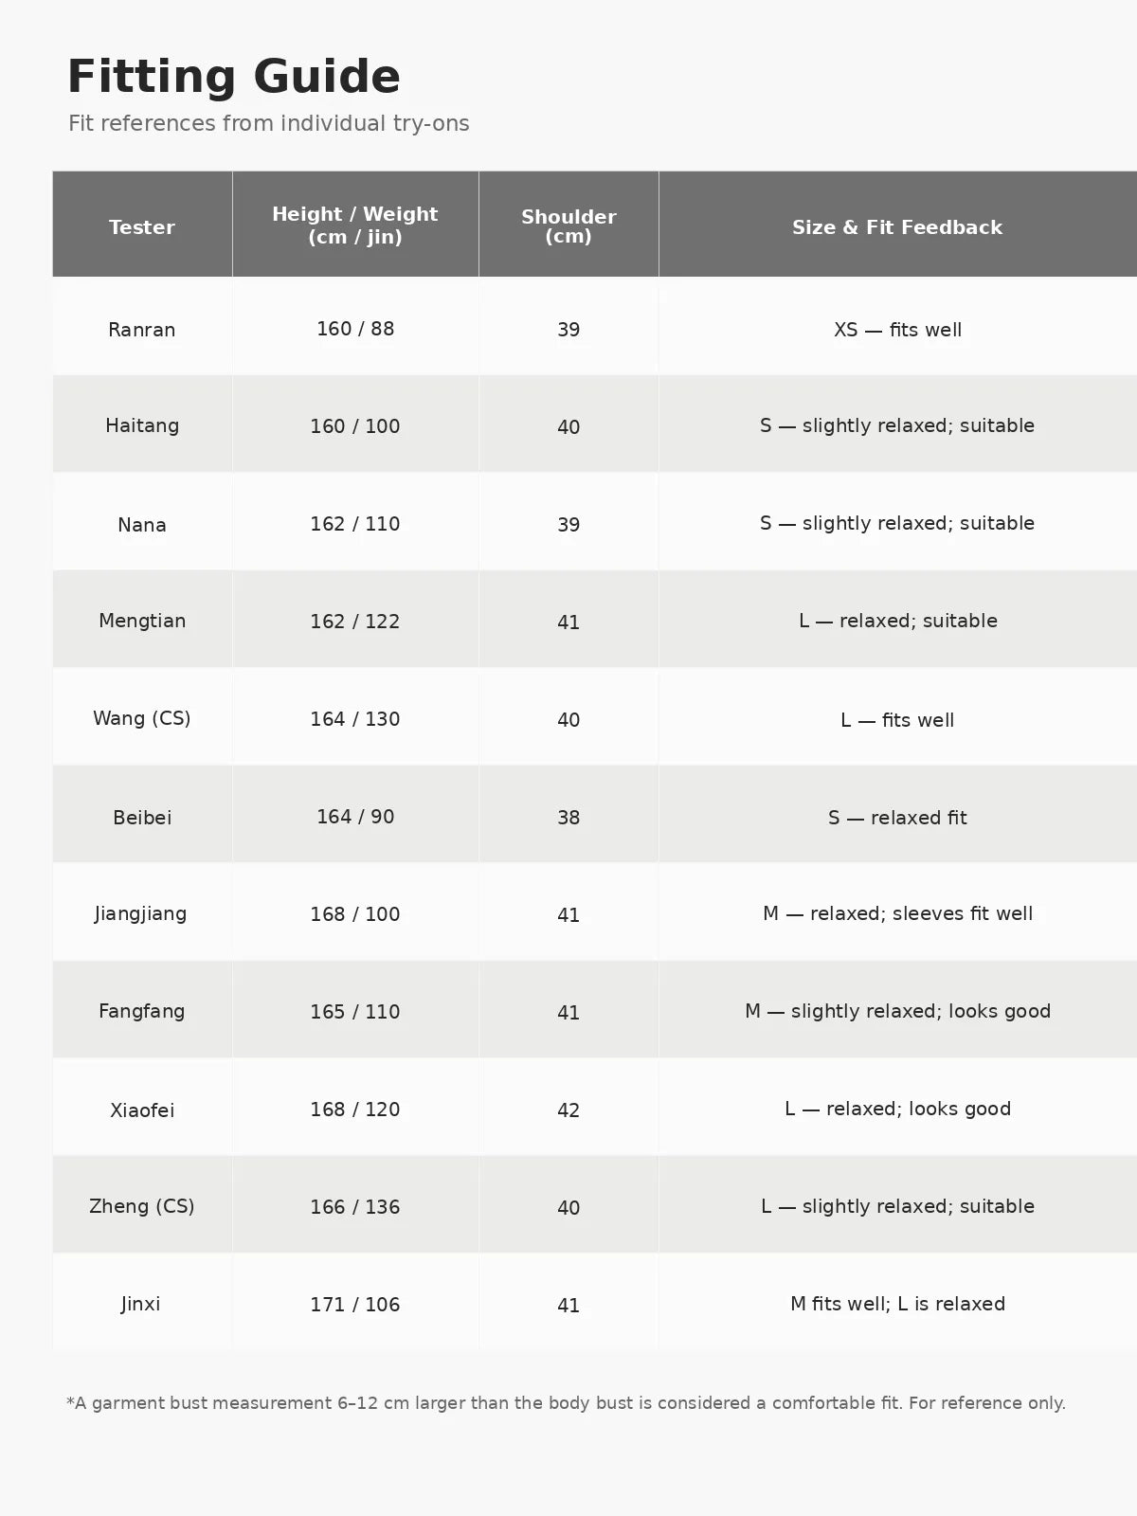Select the Zheng (CS) tester cell

pos(142,1206)
